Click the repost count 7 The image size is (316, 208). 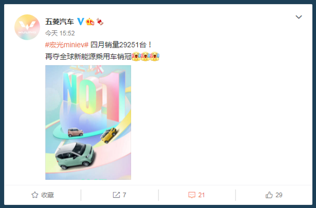point(124,195)
